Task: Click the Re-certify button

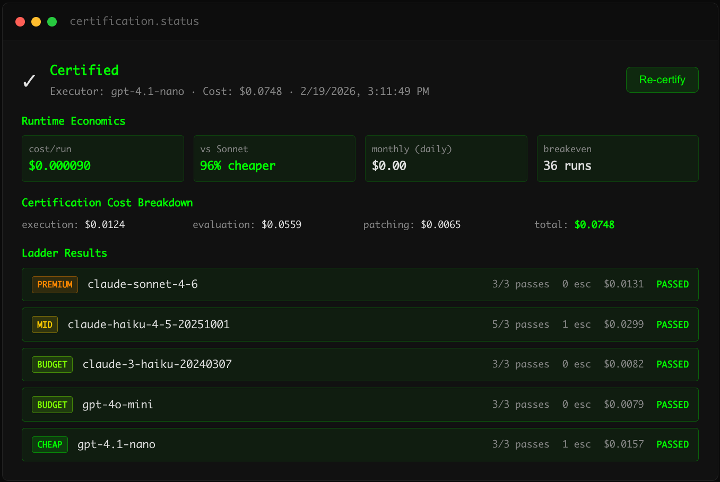Action: [x=662, y=80]
